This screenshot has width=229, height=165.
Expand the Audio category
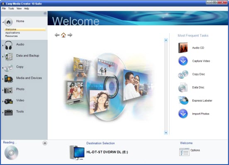click(3, 46)
